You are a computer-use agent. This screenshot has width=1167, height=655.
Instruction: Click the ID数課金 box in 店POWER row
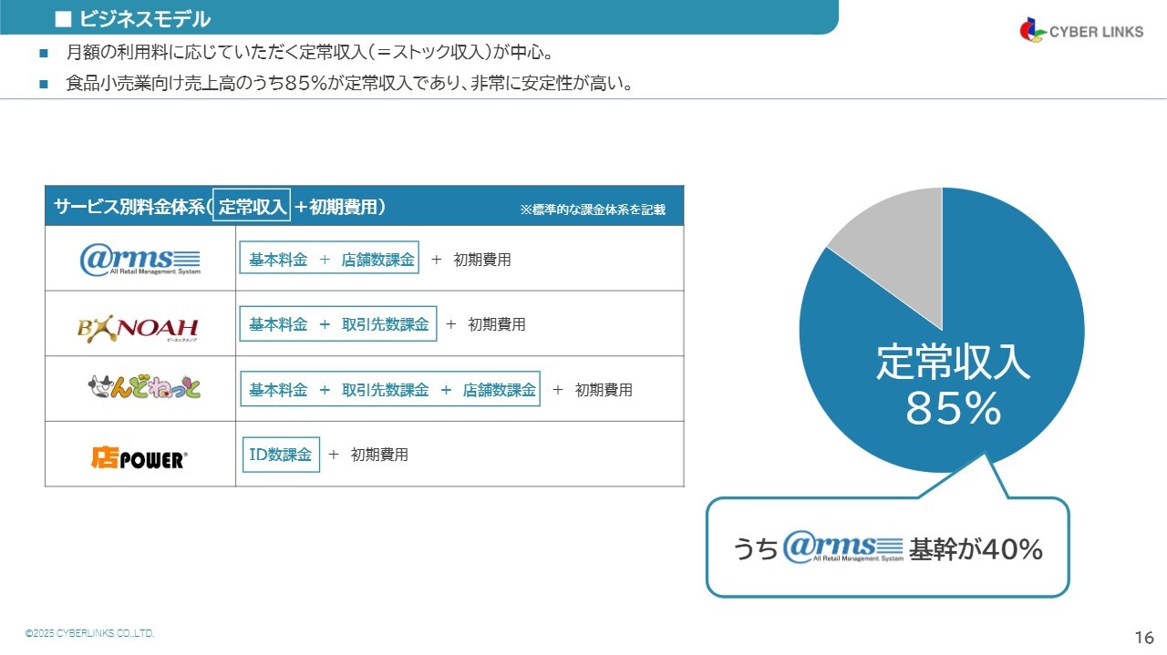point(281,455)
